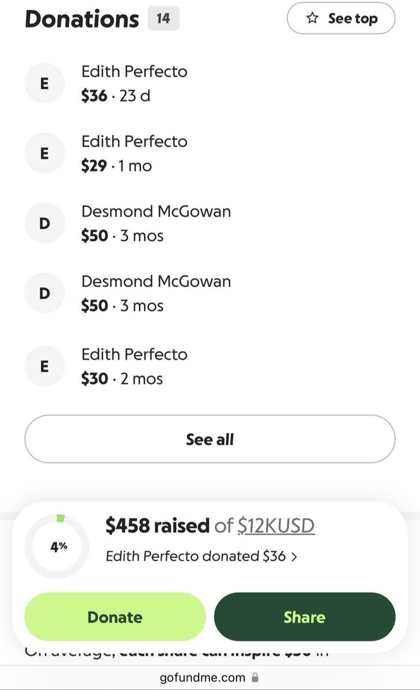
Task: Click the D avatar of the second Desmond McGowan
Action: [44, 293]
